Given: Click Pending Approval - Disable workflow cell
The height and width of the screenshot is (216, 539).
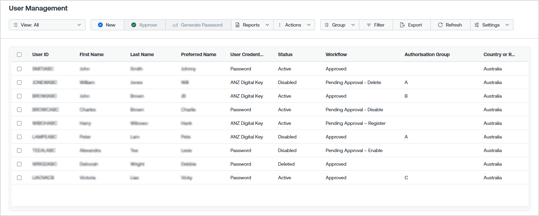Looking at the screenshot, I should tap(354, 110).
